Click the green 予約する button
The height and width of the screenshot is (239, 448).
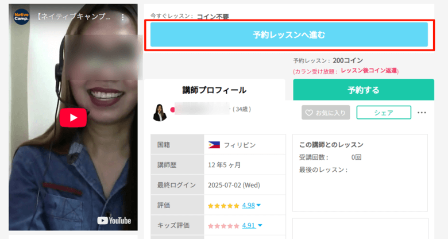tap(364, 90)
